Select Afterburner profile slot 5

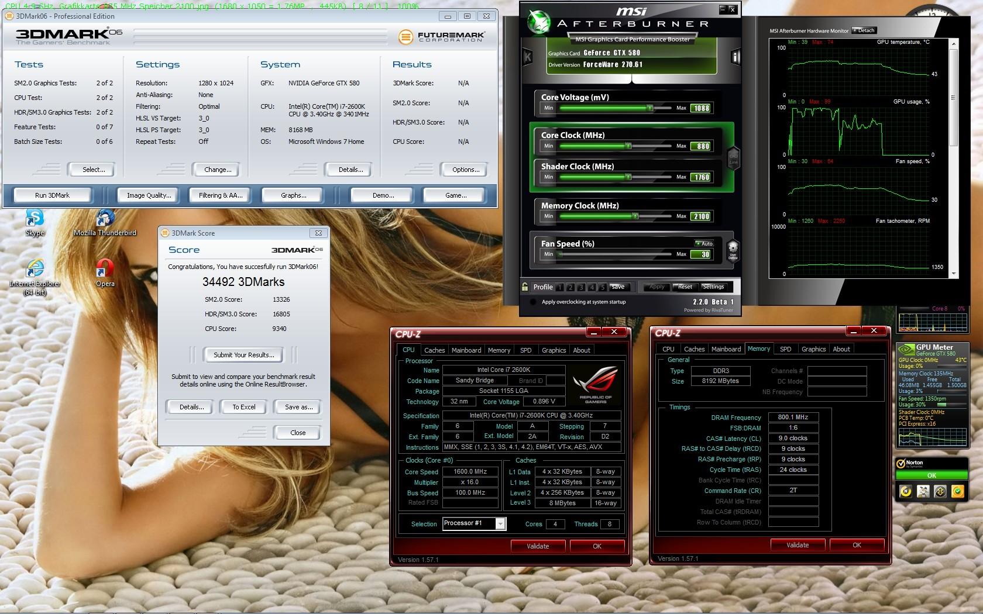coord(602,287)
